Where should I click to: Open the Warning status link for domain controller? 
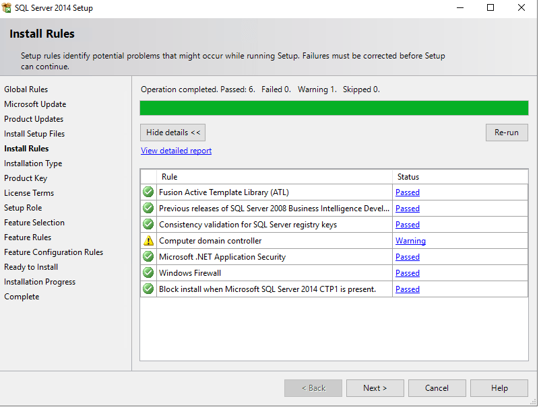[410, 241]
